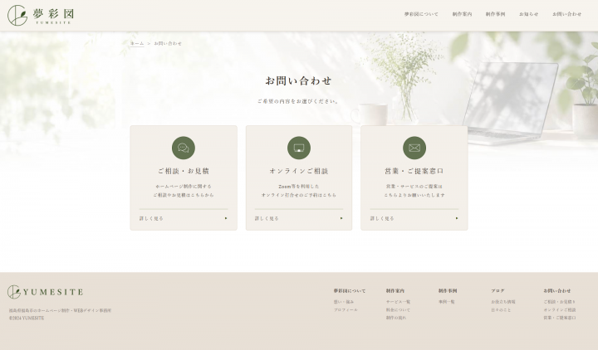Click the arrow icon in the オンラインご相談 card

(x=341, y=218)
